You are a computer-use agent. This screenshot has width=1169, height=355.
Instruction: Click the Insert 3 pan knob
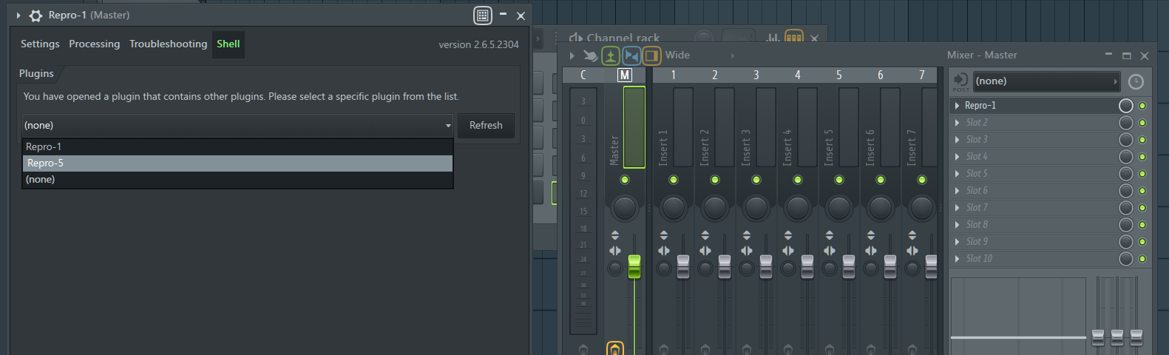click(756, 208)
